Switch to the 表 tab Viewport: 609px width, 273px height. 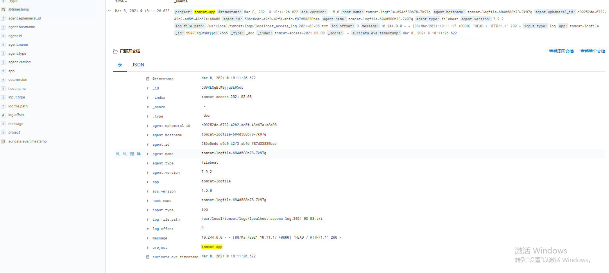click(x=120, y=65)
